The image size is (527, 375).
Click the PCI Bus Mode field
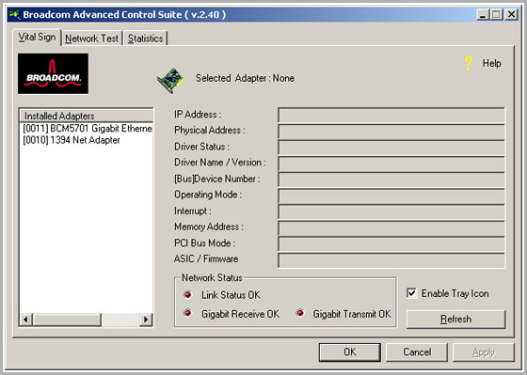click(391, 244)
